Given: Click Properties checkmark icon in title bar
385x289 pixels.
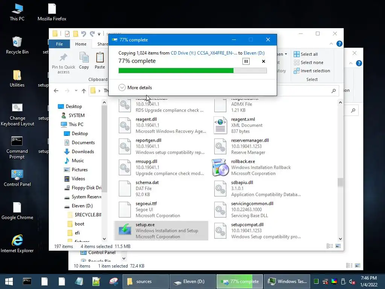Looking at the screenshot, I should [67, 33].
